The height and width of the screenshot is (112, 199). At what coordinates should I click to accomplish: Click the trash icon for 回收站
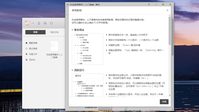[x=27, y=60]
